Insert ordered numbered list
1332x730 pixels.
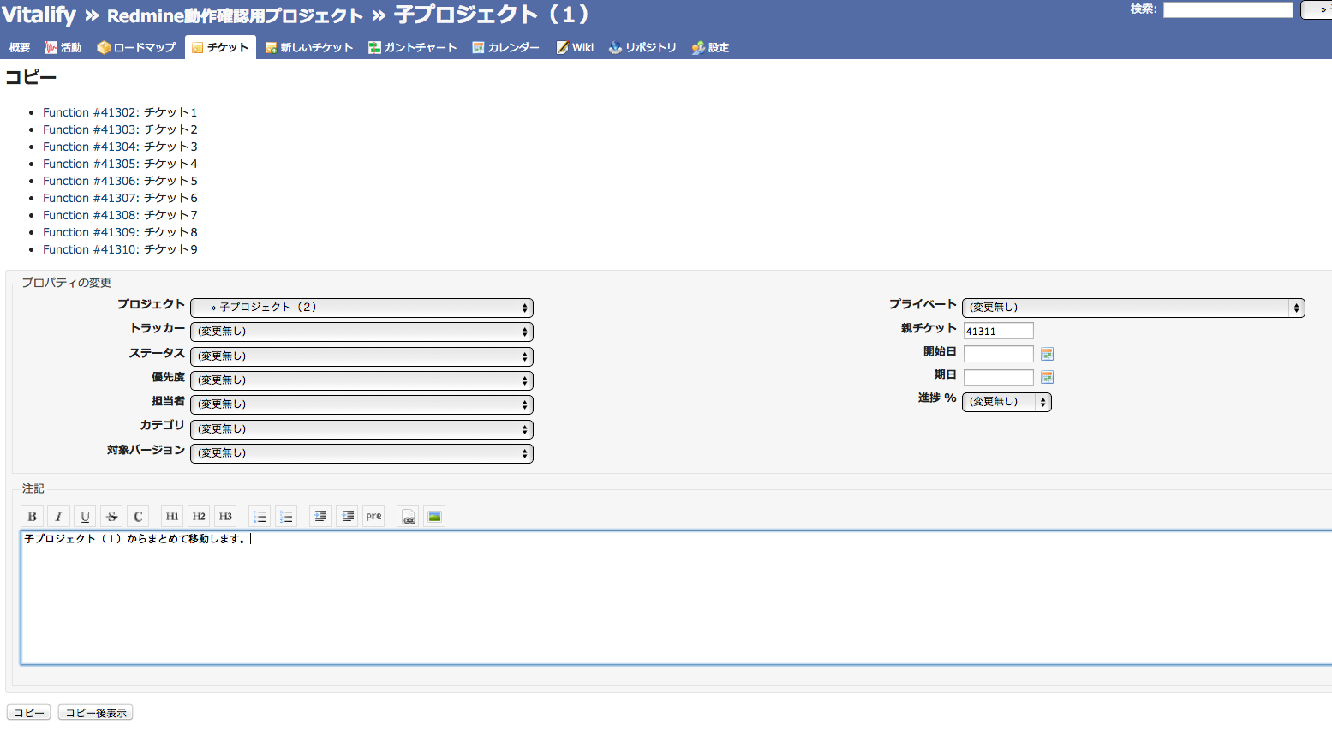coord(286,516)
